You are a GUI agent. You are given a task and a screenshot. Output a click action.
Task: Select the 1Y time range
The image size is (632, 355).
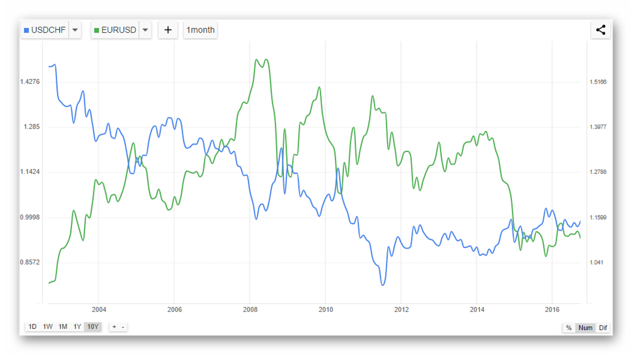pos(77,327)
